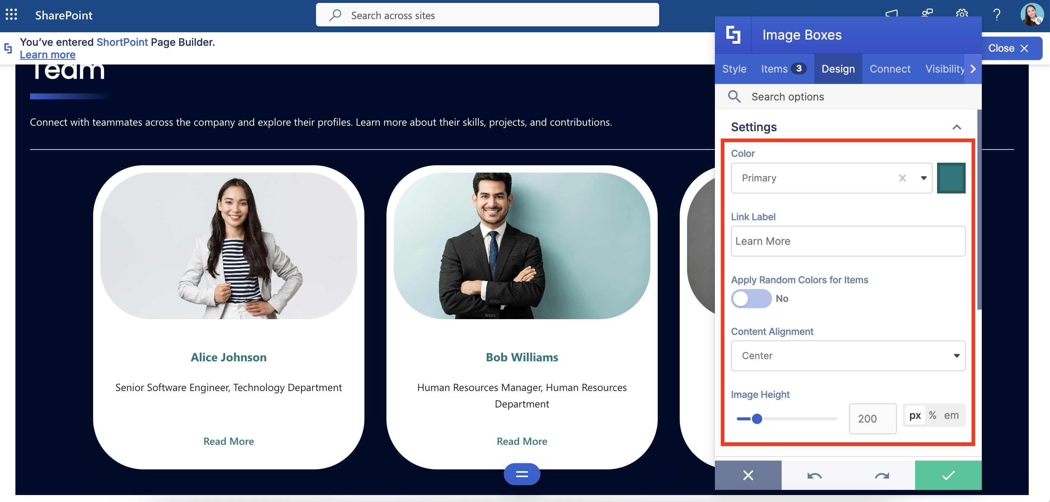Open the SharePoint app launcher grid
1050x502 pixels.
(x=11, y=15)
